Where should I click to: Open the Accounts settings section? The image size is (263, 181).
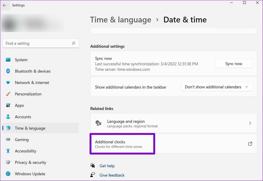point(23,117)
